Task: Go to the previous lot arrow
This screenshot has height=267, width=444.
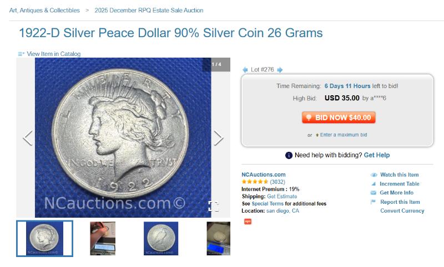Action: [x=245, y=70]
